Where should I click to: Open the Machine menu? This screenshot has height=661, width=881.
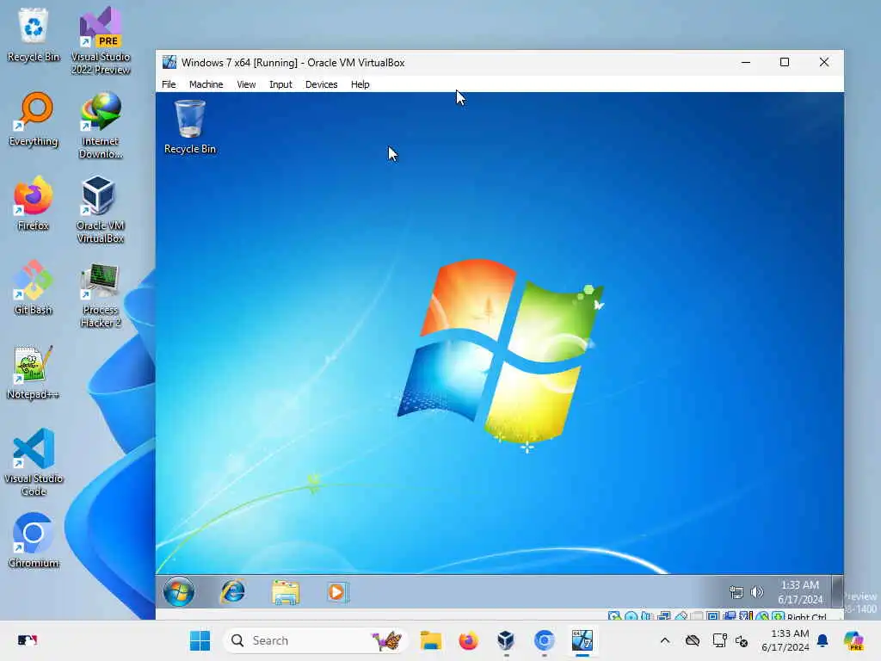[x=206, y=84]
